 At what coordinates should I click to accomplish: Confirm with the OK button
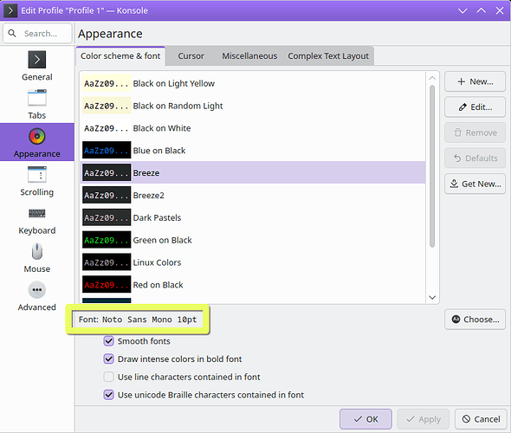pyautogui.click(x=365, y=419)
